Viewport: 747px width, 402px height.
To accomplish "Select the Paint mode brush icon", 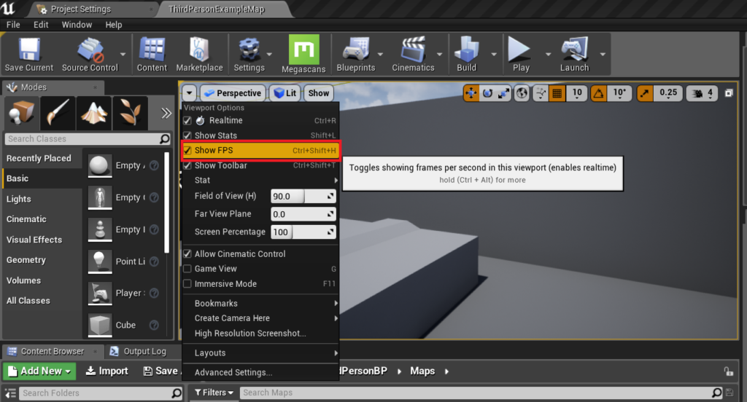I will click(58, 113).
